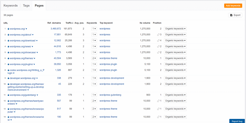Click the Add keywords button

(233, 6)
